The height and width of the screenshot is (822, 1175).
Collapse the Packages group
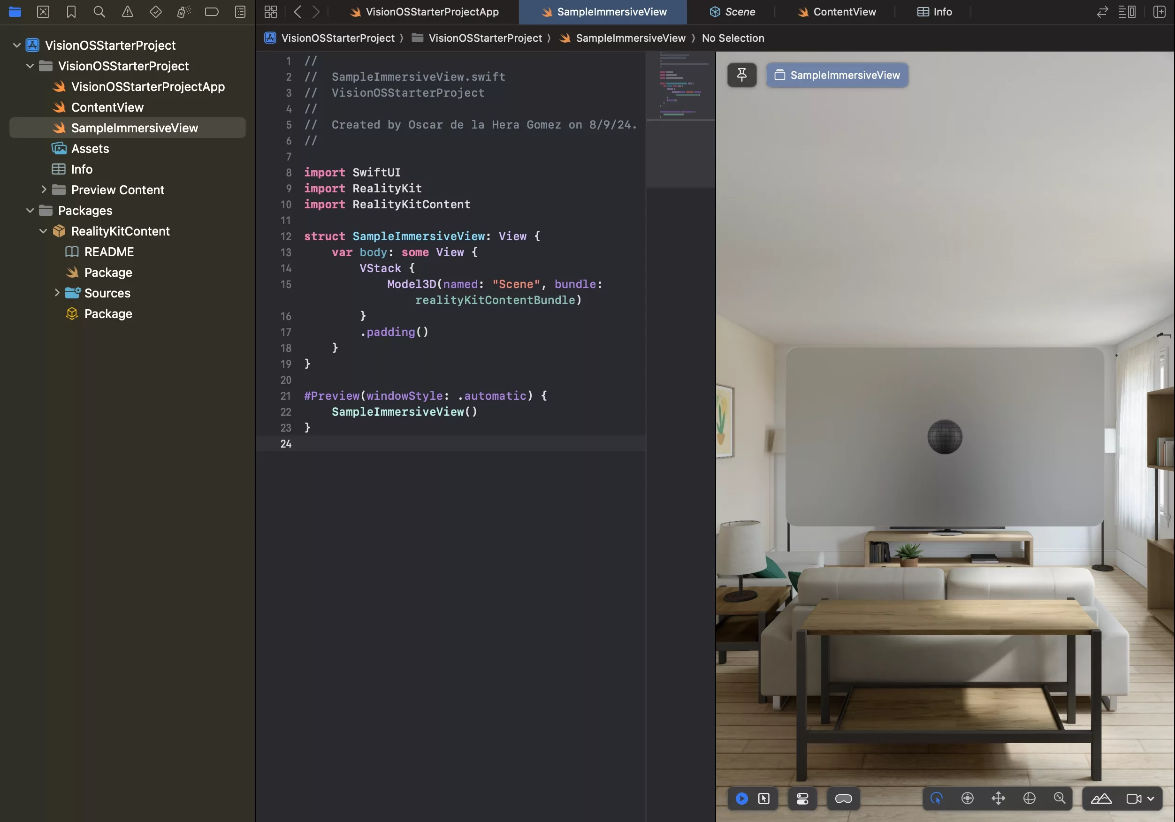[30, 210]
